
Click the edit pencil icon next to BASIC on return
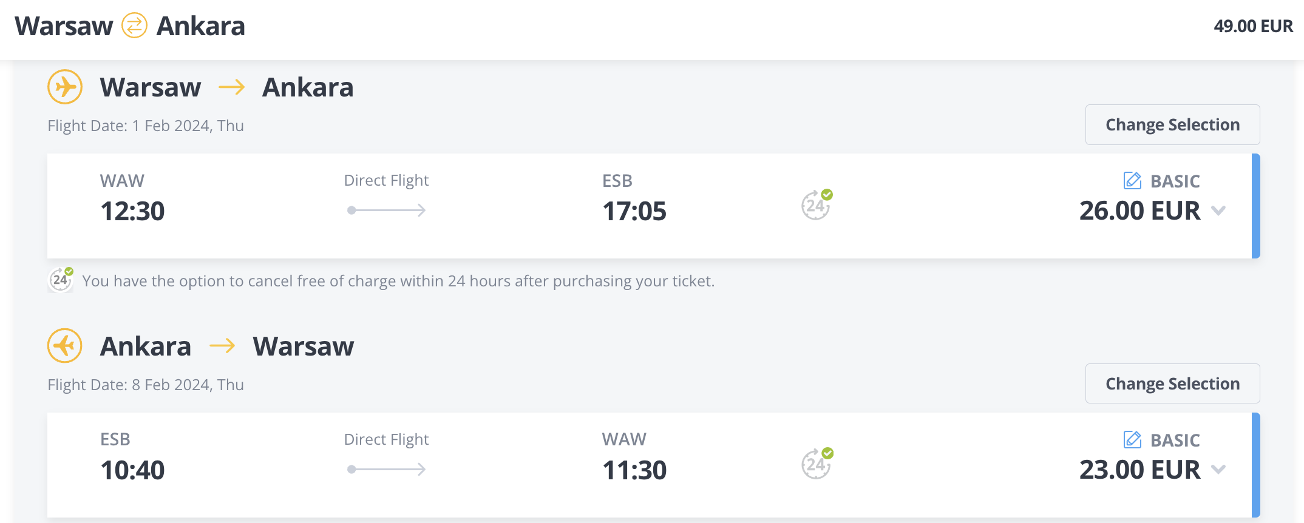(x=1132, y=439)
